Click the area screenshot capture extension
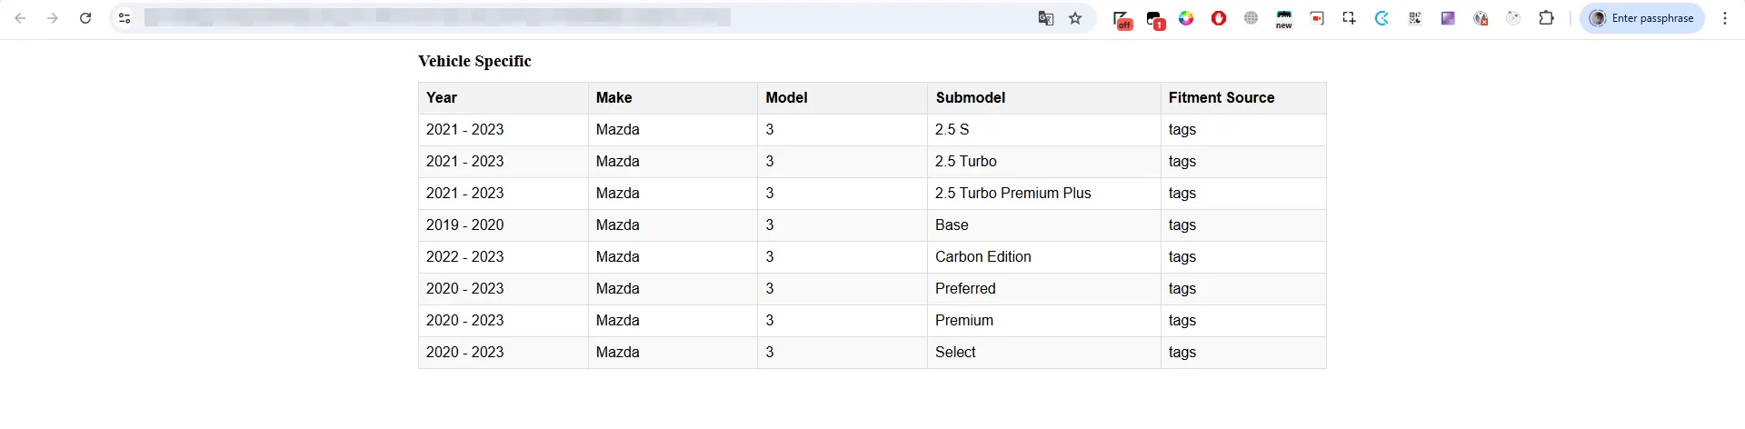The image size is (1745, 429). pyautogui.click(x=1349, y=18)
